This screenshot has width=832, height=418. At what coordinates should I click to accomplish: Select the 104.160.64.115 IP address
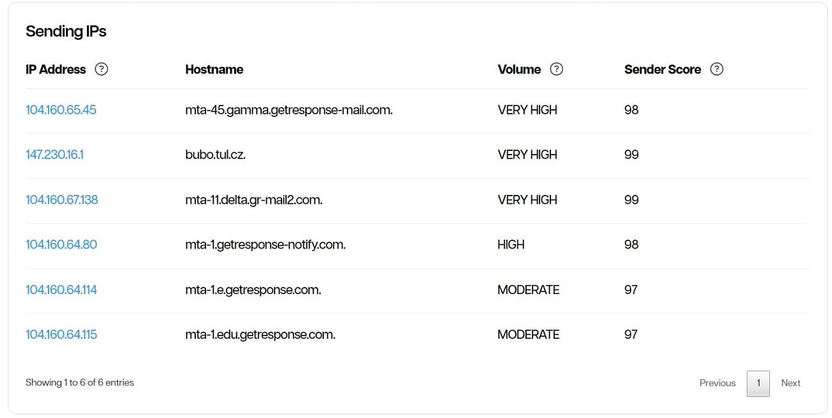tap(61, 334)
